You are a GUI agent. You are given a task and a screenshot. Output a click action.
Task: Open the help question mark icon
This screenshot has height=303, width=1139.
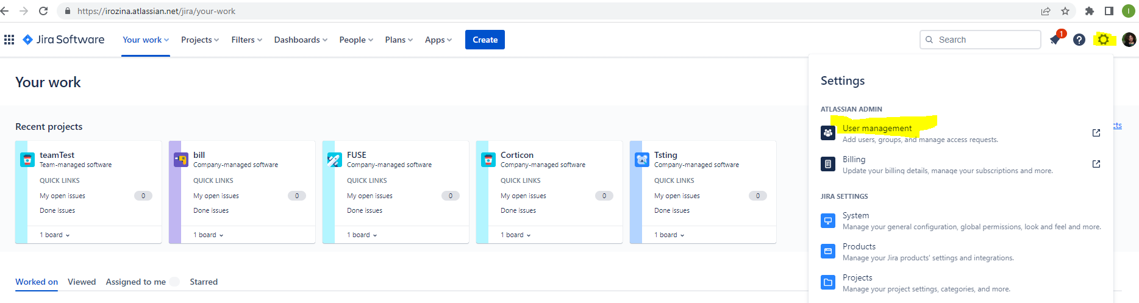(1079, 40)
